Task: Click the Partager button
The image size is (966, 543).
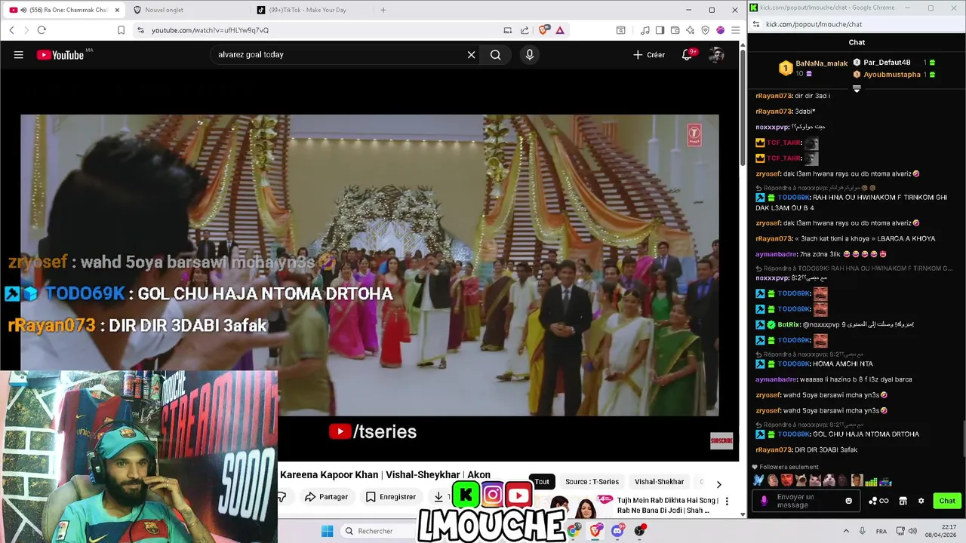Action: [326, 497]
